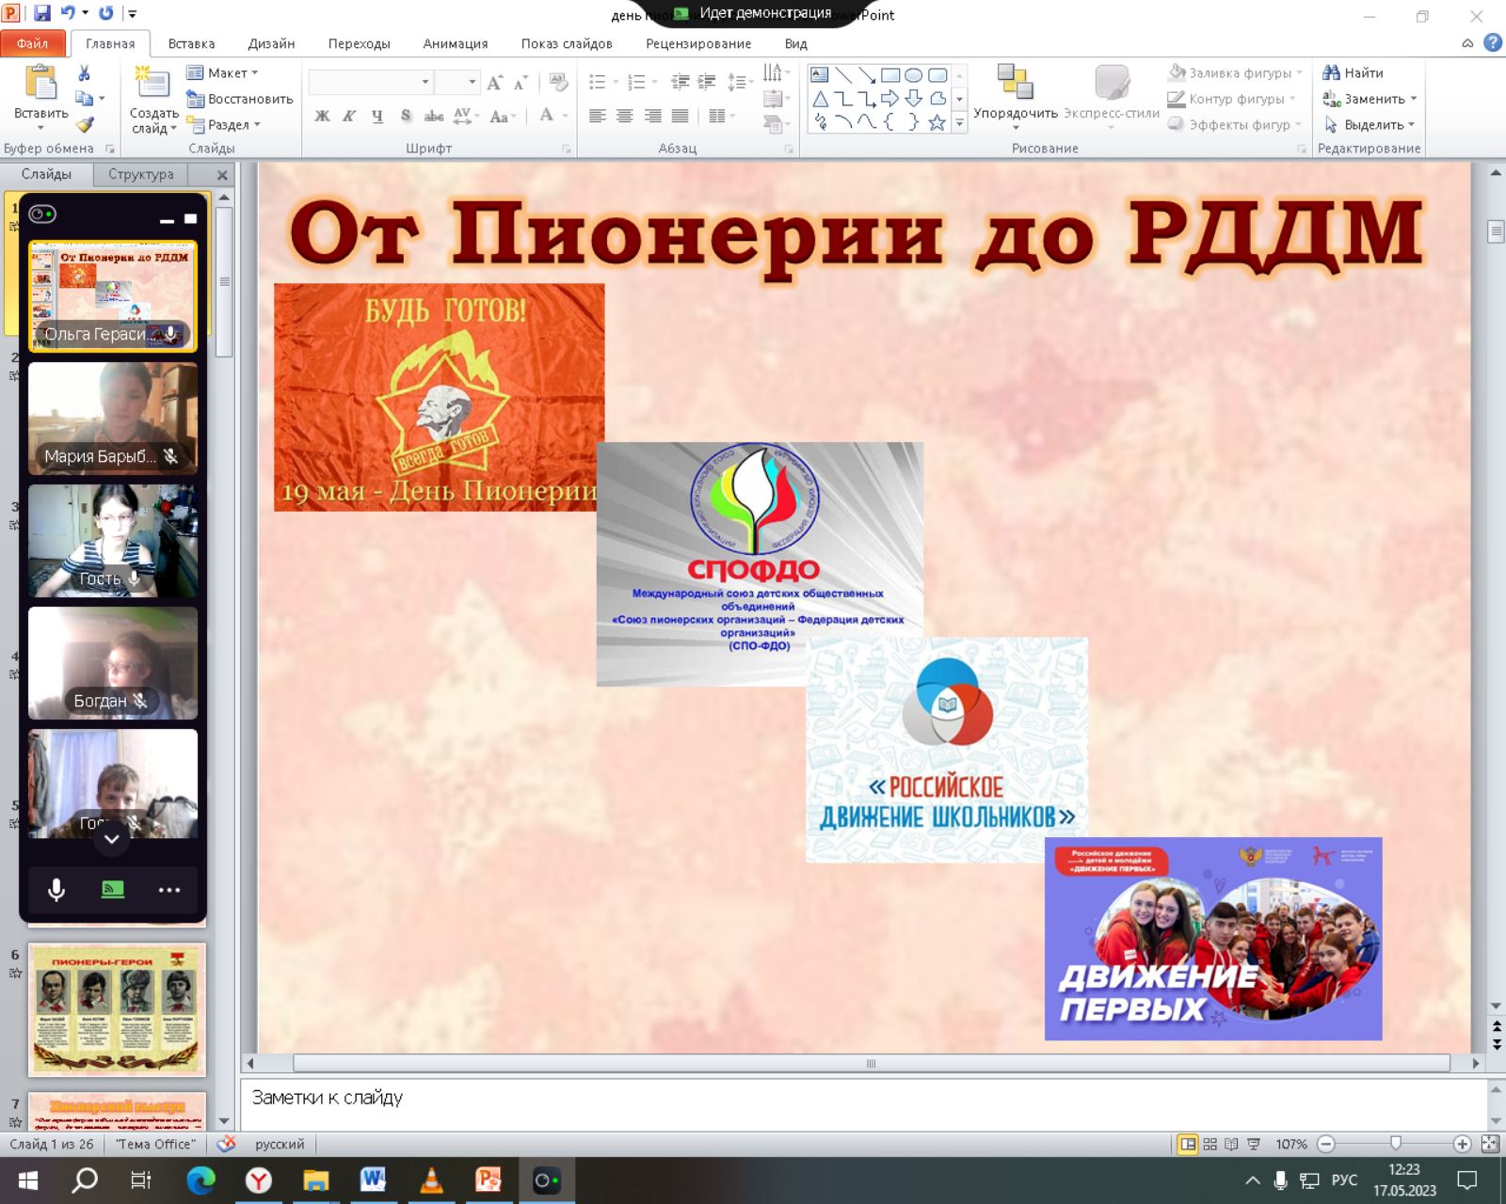This screenshot has height=1204, width=1506.
Task: Open the Раздел section dropdown
Action: pos(224,124)
